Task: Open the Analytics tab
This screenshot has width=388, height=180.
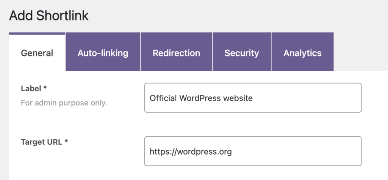Action: pos(302,52)
